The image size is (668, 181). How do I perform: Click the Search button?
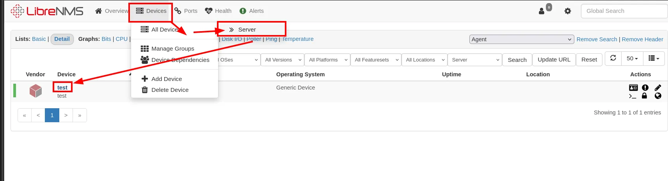(x=517, y=60)
